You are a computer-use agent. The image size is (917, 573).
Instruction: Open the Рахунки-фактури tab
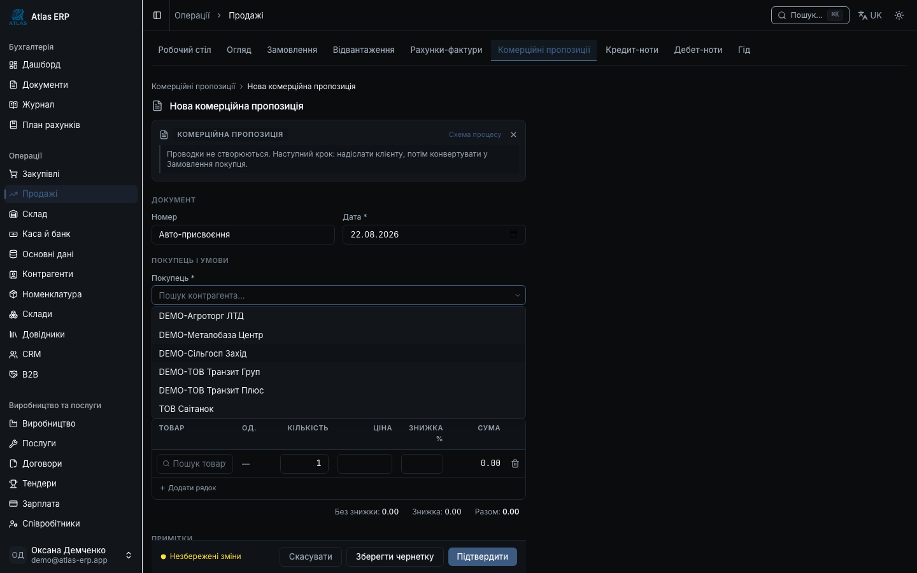pyautogui.click(x=446, y=50)
